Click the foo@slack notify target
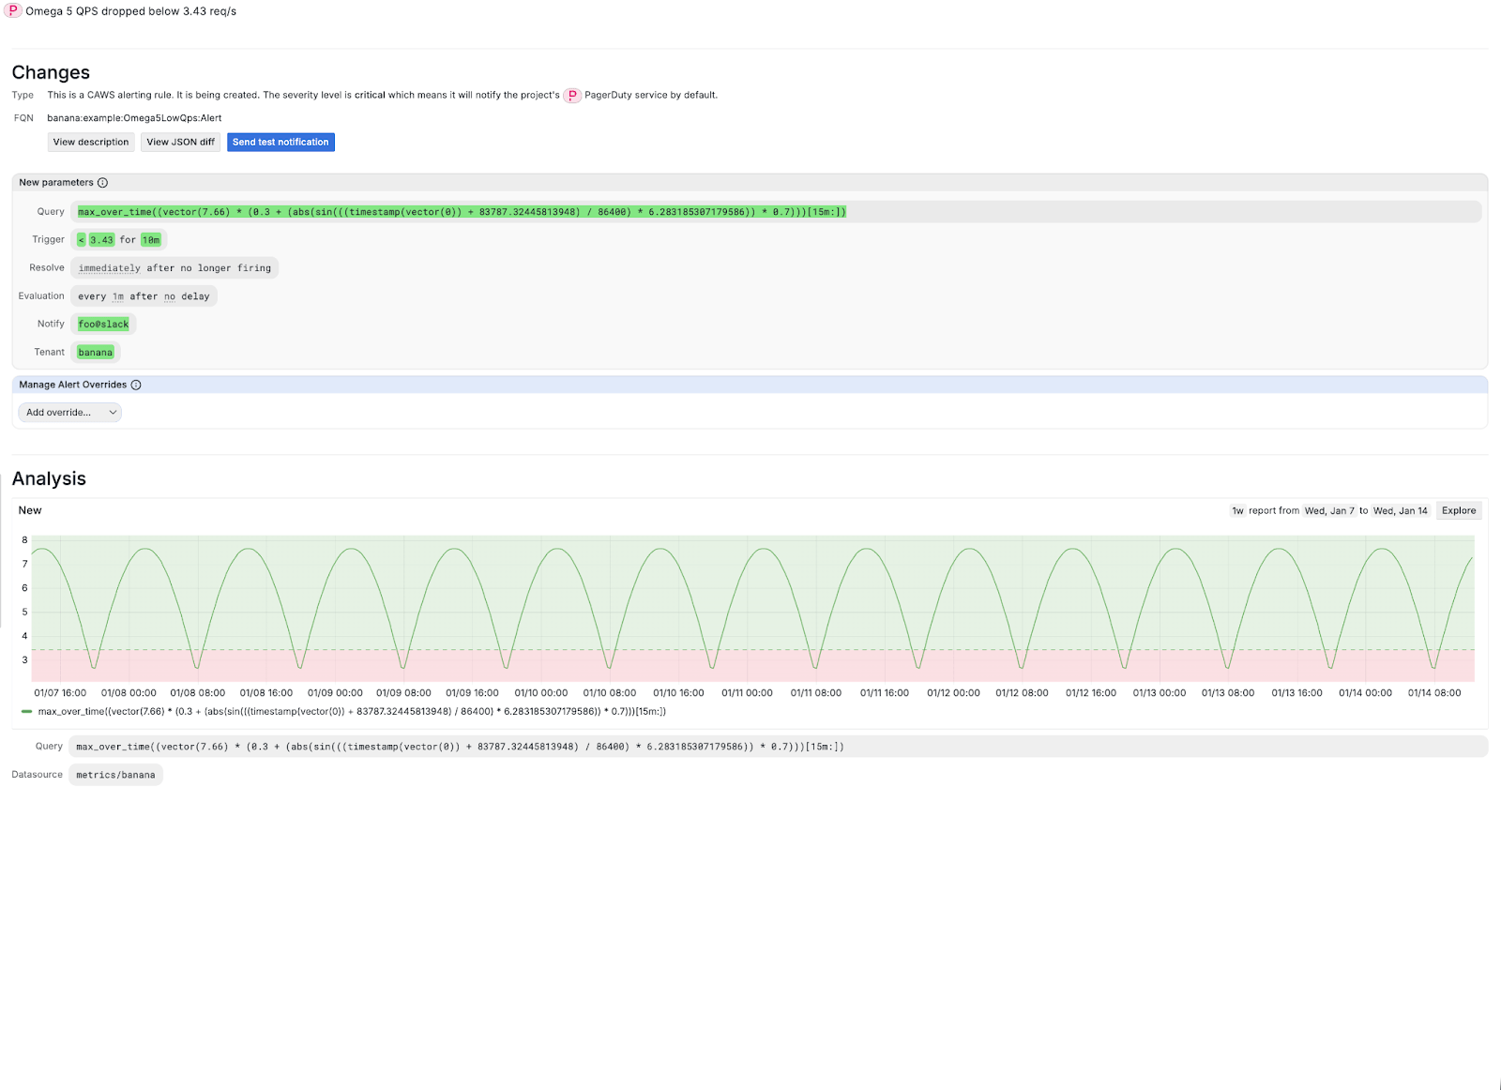Screen dimensions: 1501x1090 pos(103,325)
